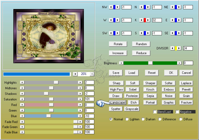Click the K left arrow stepper
Screen dimensions: 199x140
[x=142, y=20]
